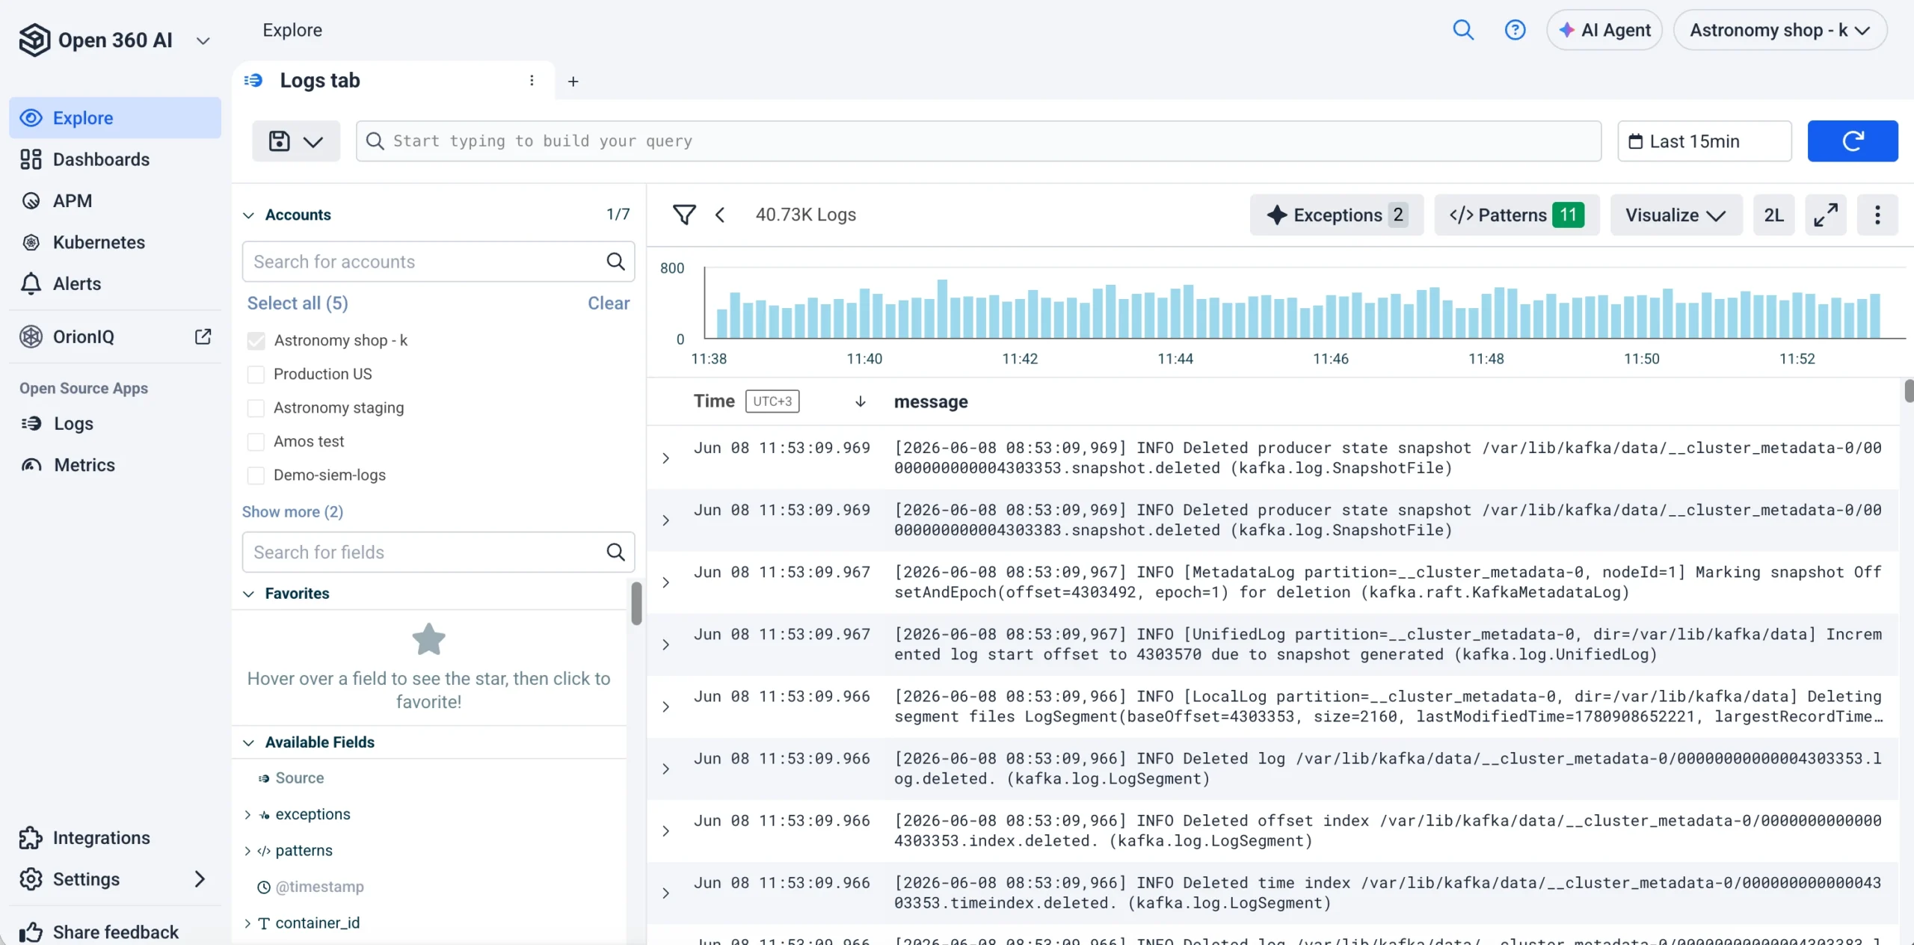Check the Production US account
The image size is (1914, 945).
point(256,375)
